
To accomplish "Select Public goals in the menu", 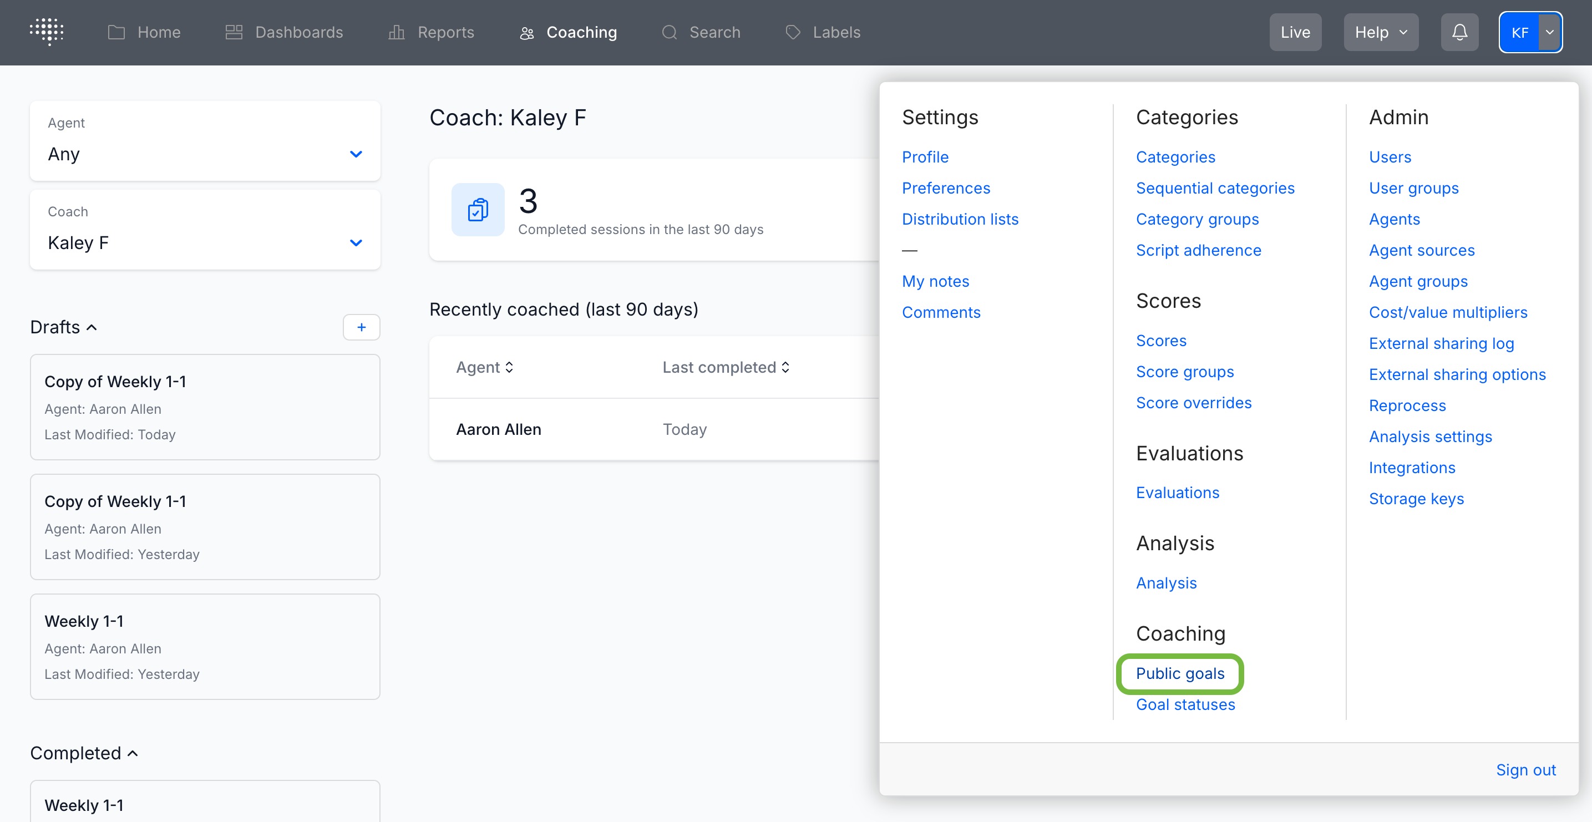I will click(x=1179, y=673).
